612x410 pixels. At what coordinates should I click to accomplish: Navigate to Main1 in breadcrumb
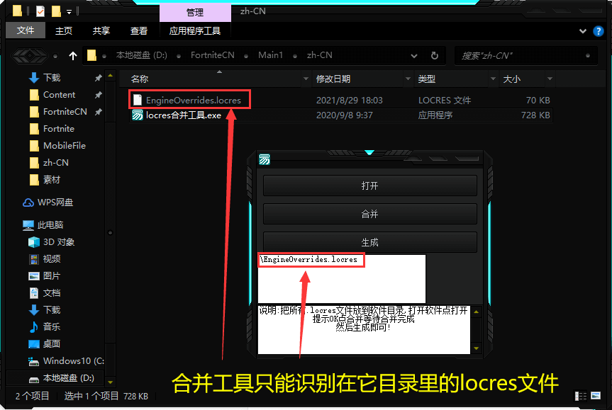point(270,55)
